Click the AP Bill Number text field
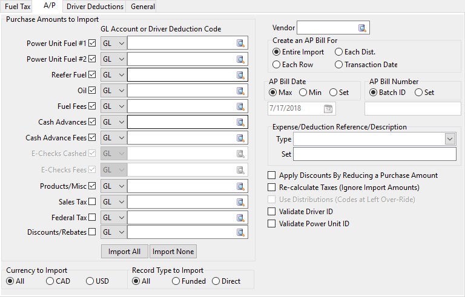This screenshot has height=297, width=465. (x=412, y=109)
